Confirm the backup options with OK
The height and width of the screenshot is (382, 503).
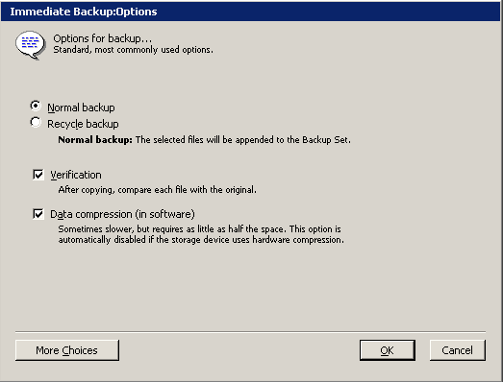[388, 350]
